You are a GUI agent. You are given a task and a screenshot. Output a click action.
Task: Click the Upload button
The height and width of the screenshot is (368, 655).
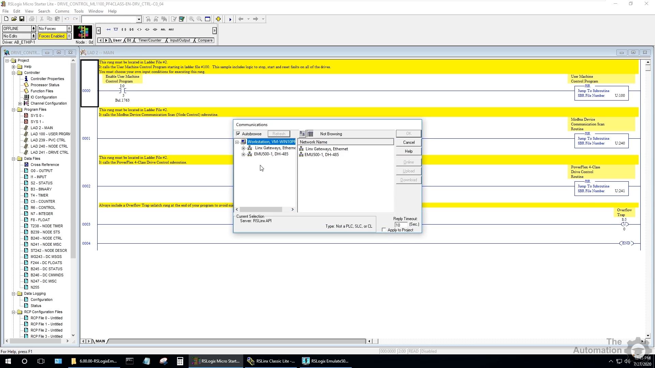click(409, 171)
